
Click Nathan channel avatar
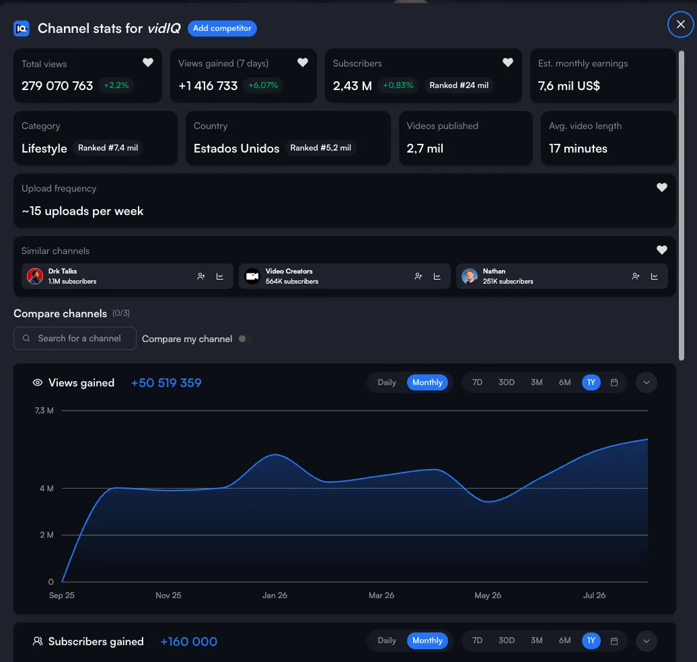pos(470,276)
